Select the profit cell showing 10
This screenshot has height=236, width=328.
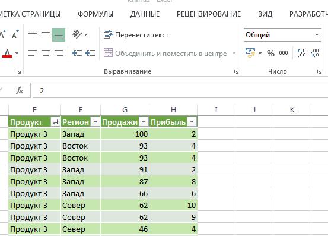[173, 205]
